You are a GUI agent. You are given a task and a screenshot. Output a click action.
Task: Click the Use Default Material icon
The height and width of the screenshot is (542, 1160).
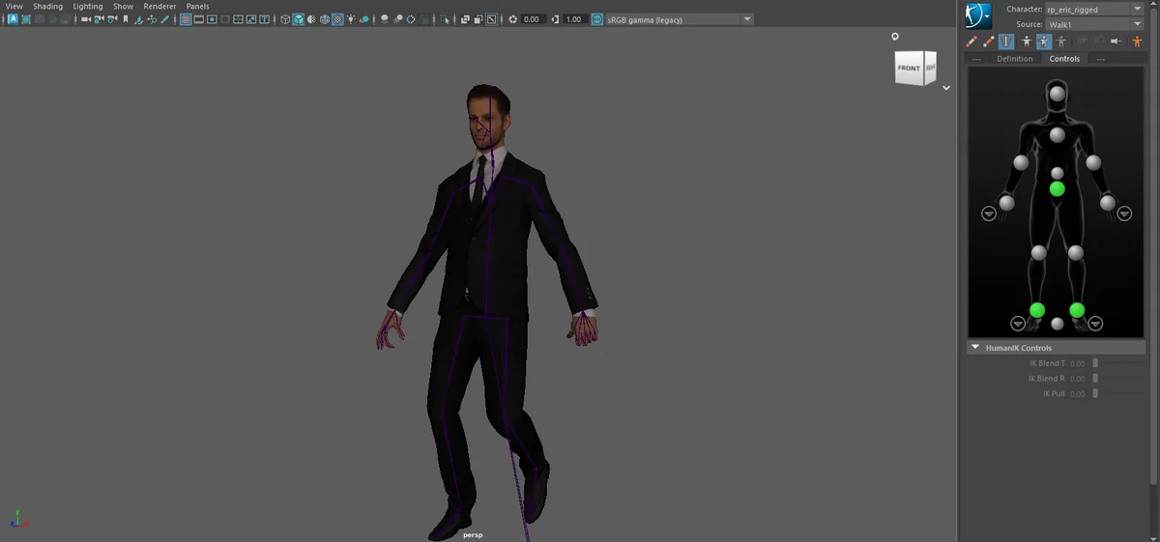pyautogui.click(x=311, y=19)
